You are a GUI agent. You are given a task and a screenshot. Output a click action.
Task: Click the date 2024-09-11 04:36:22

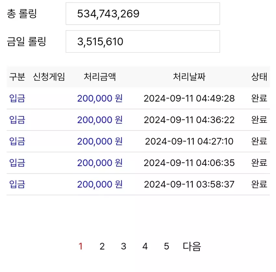[x=189, y=120]
